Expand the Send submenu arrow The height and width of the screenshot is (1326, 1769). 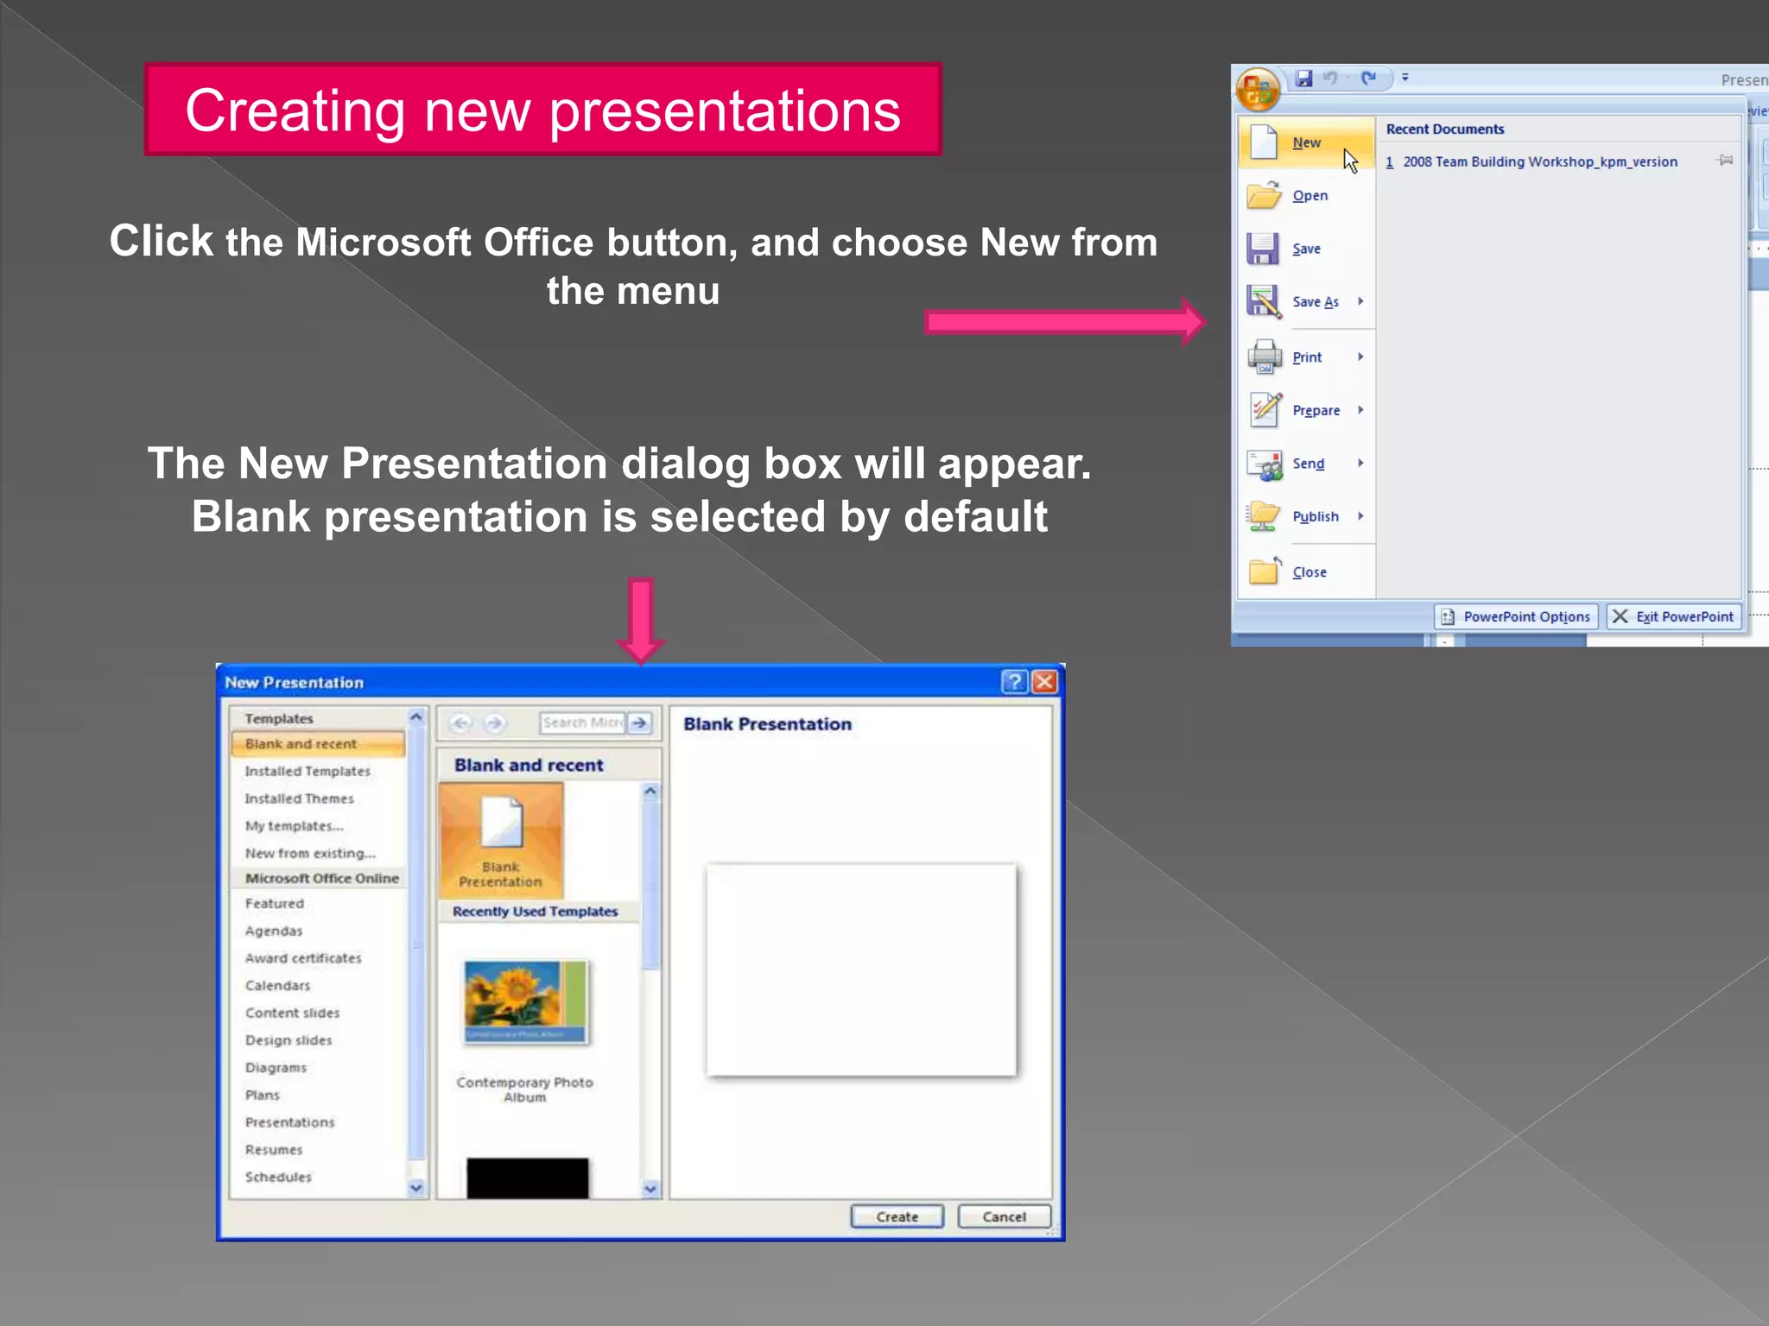click(1360, 464)
